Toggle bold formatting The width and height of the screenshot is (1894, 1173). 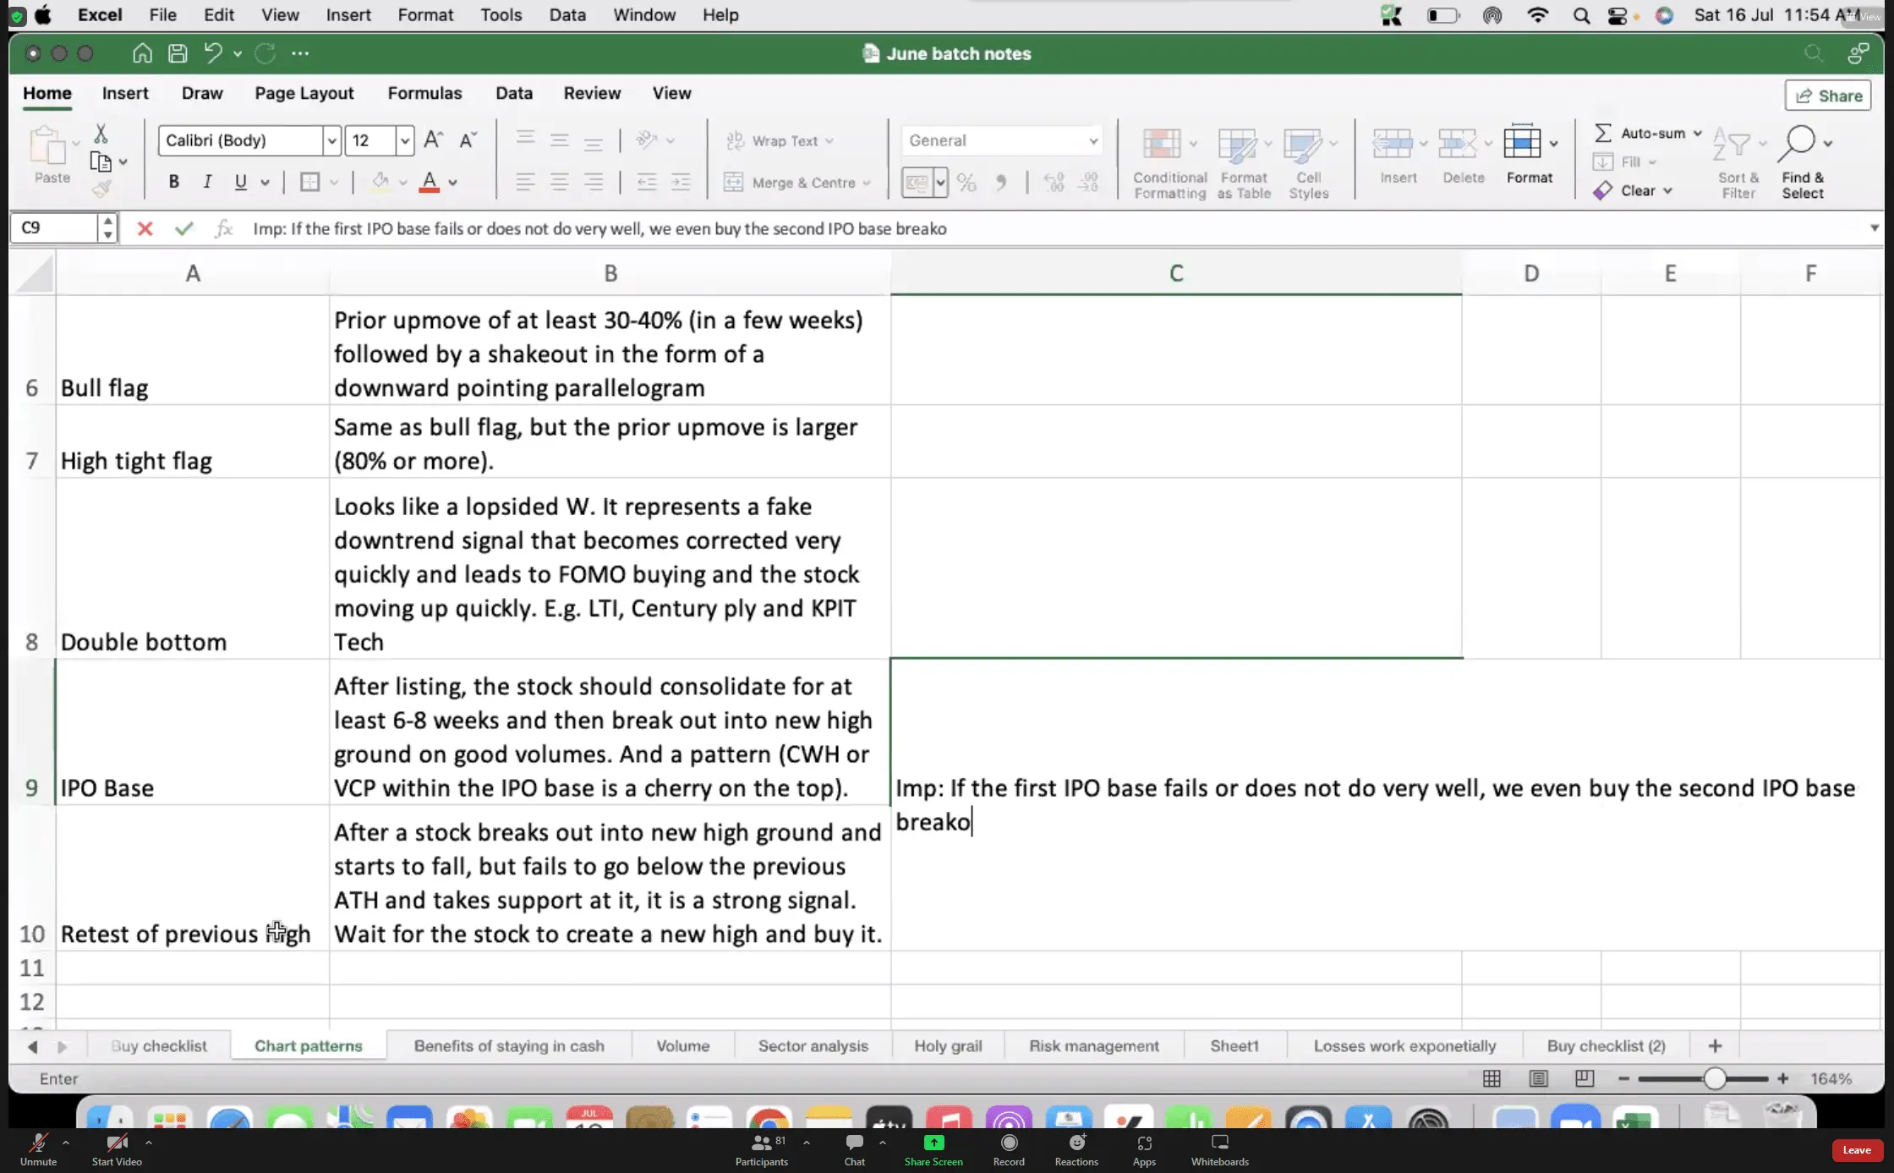pyautogui.click(x=173, y=182)
